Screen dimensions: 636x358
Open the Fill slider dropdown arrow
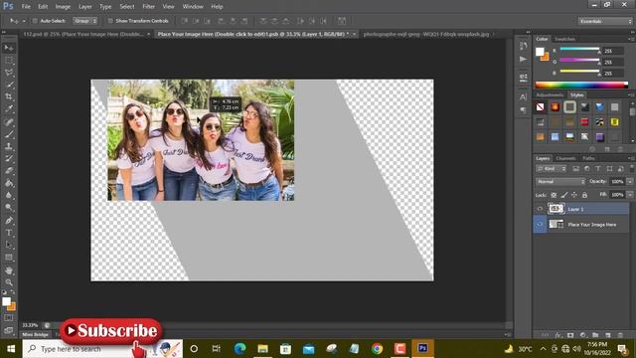pyautogui.click(x=629, y=195)
